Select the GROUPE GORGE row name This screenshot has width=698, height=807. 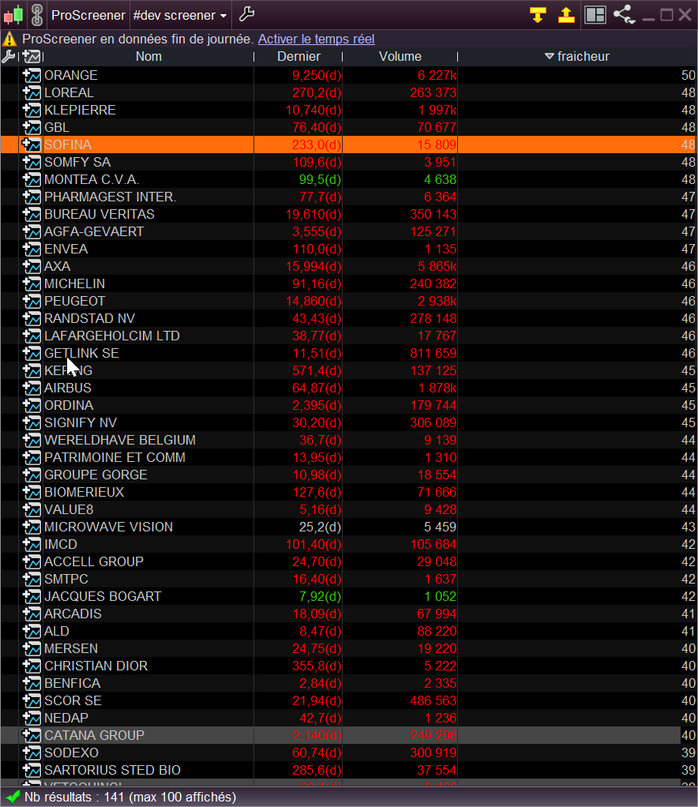pos(96,475)
